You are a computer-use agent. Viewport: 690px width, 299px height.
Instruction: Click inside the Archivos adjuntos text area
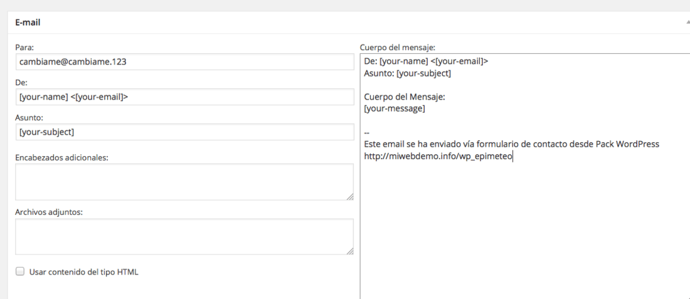184,236
